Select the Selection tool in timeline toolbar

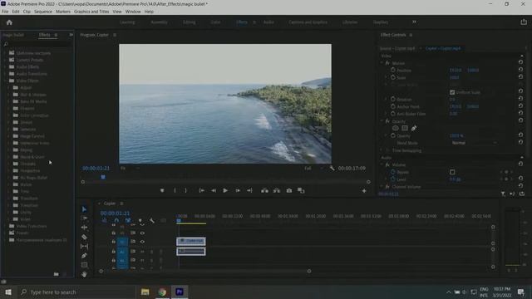pyautogui.click(x=84, y=209)
